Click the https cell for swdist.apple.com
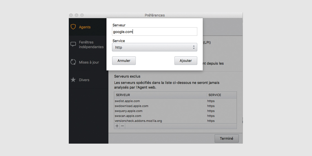 [211, 101]
